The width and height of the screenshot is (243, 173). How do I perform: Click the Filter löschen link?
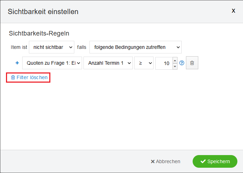(x=32, y=77)
